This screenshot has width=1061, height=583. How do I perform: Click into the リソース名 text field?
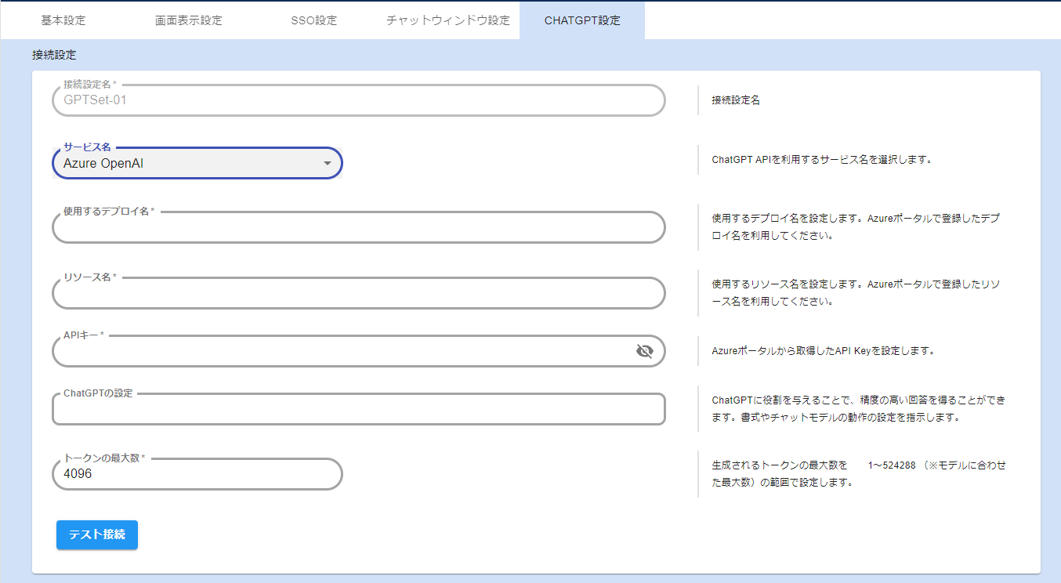click(358, 294)
